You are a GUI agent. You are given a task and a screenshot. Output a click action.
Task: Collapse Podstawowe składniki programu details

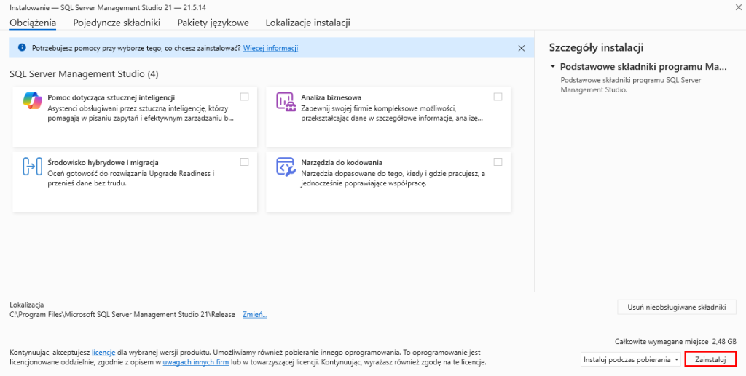(553, 66)
